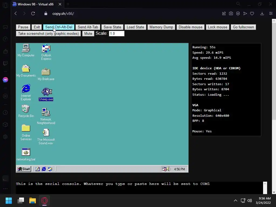This screenshot has width=276, height=207.
Task: Click the serial console scrollbar
Action: point(265,188)
